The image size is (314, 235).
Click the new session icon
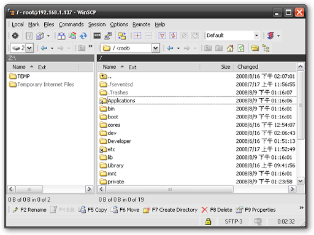point(270,36)
